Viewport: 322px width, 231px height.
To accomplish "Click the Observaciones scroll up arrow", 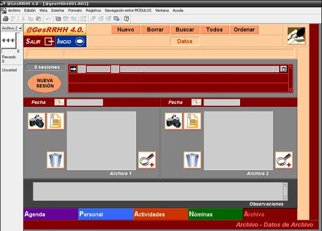I will pos(285,185).
